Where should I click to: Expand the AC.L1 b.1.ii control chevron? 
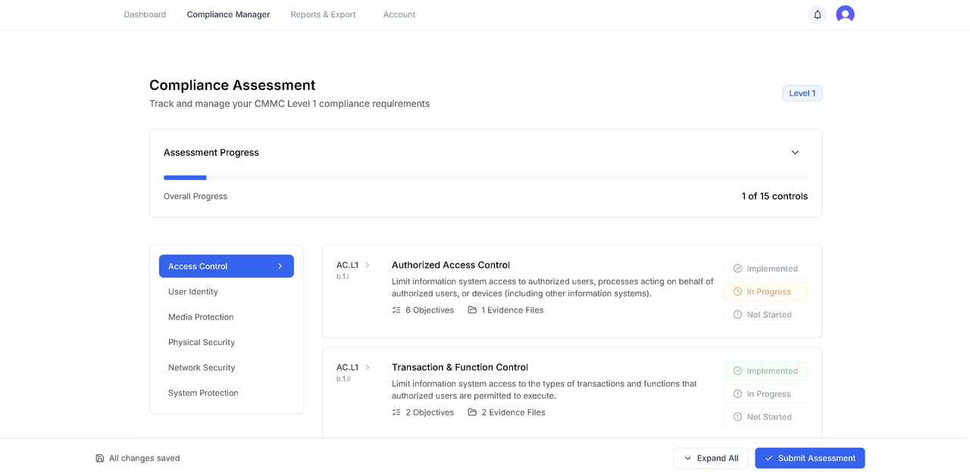pos(368,367)
